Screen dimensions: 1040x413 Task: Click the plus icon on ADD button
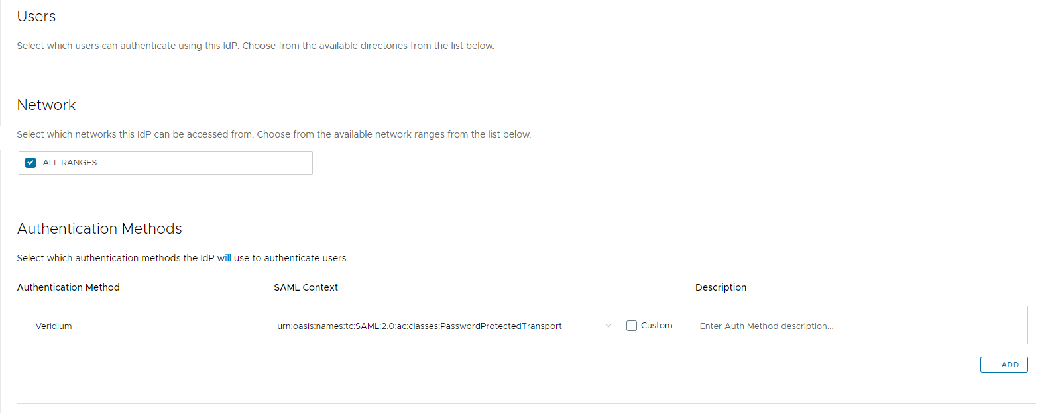[x=994, y=365]
